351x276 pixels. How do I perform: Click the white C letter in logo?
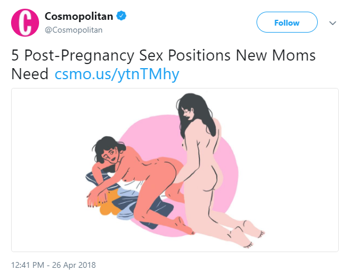pos(25,23)
